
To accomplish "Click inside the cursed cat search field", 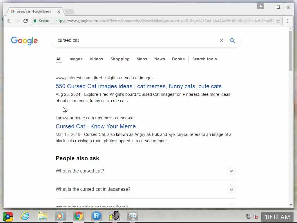I will tap(136, 40).
